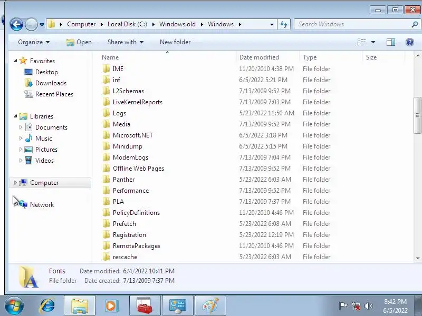Image resolution: width=422 pixels, height=316 pixels.
Task: Select the ModemLogs folder name
Action: [130, 157]
